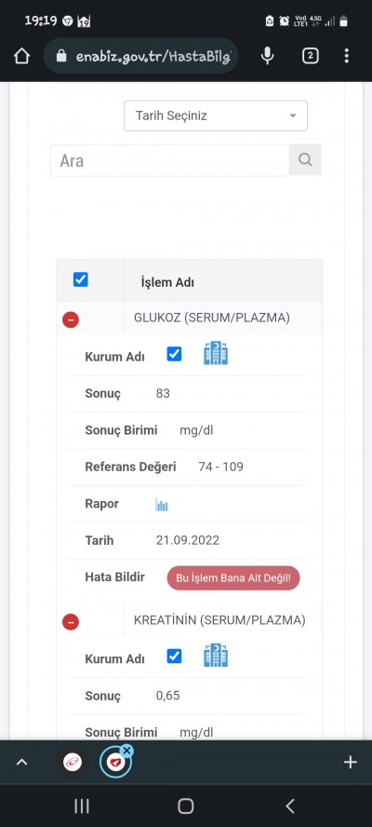Screen dimensions: 372x827
Task: Open the tab switcher showing 2 tabs
Action: (311, 56)
